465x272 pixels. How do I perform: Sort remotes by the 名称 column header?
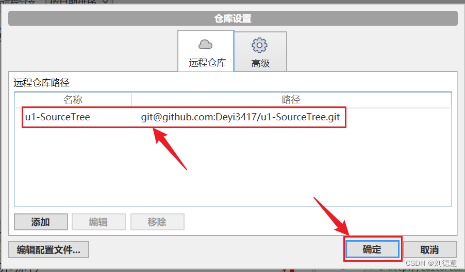click(x=73, y=100)
